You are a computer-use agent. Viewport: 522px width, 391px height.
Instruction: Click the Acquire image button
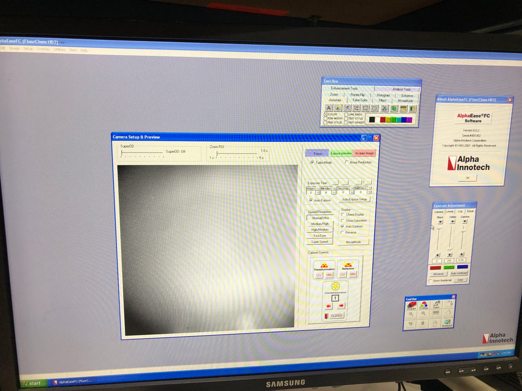[364, 153]
